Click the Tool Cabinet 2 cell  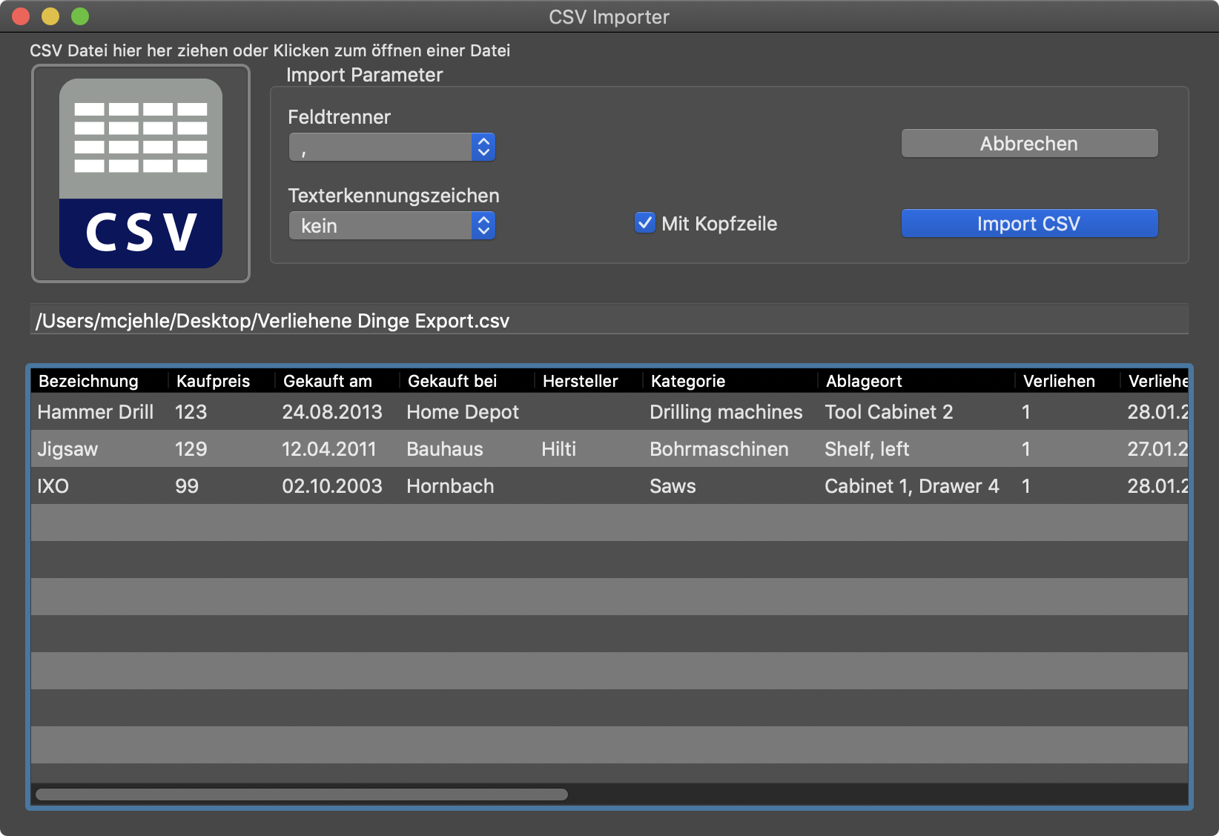[889, 412]
